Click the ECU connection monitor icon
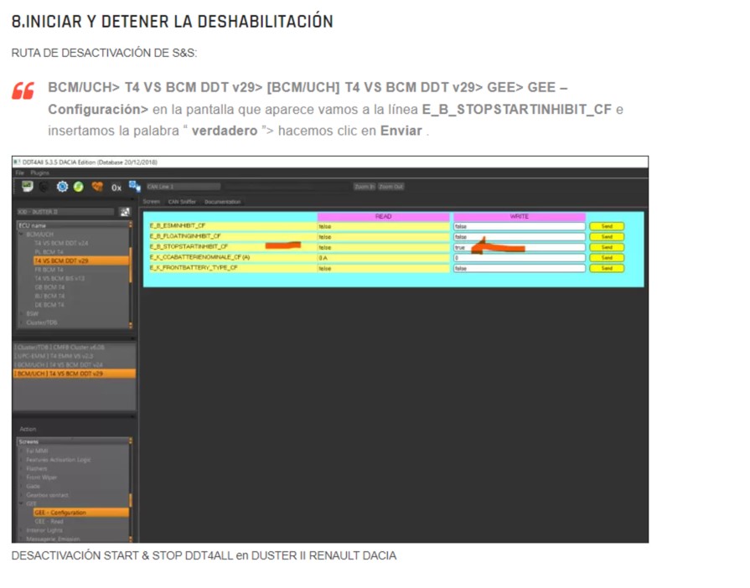 pos(28,187)
